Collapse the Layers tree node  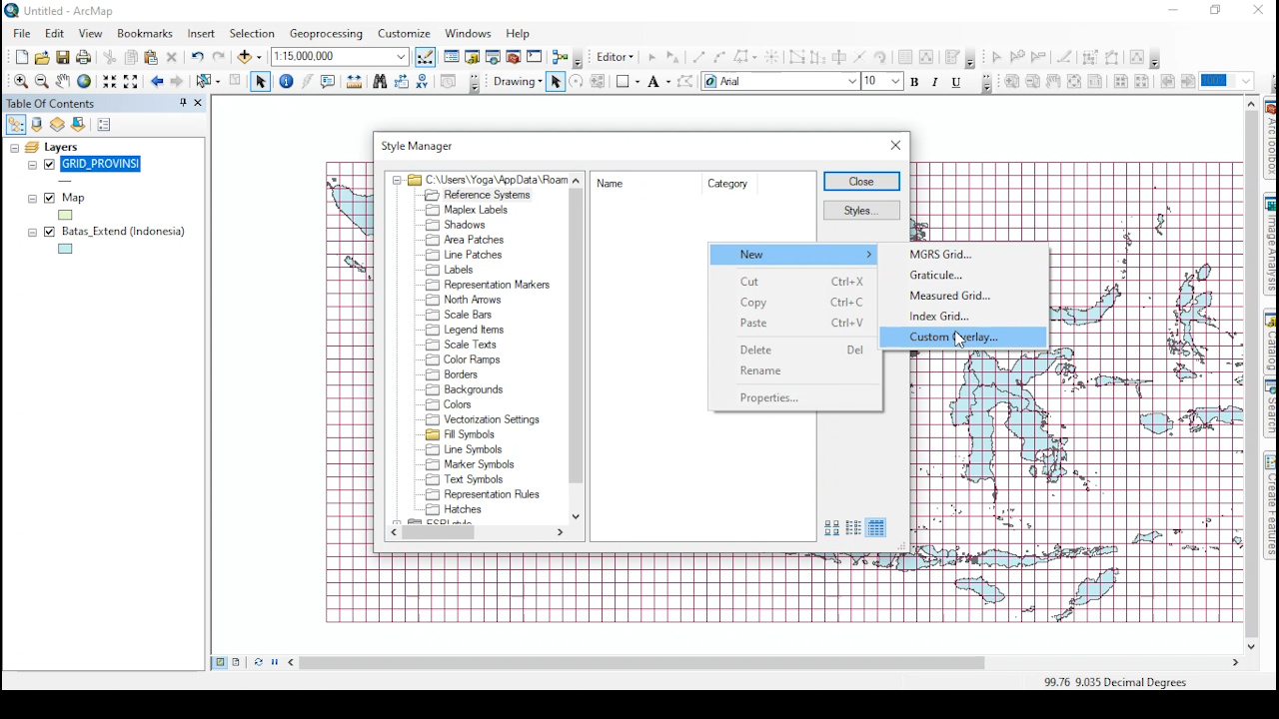[14, 147]
